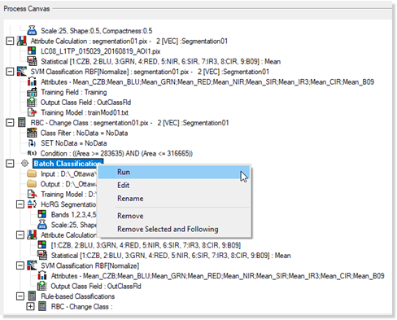Choose Run from the context menu

click(x=173, y=172)
